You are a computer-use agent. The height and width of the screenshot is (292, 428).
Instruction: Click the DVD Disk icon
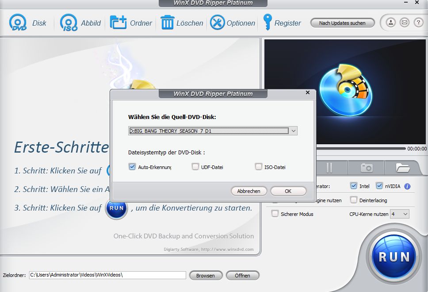18,23
